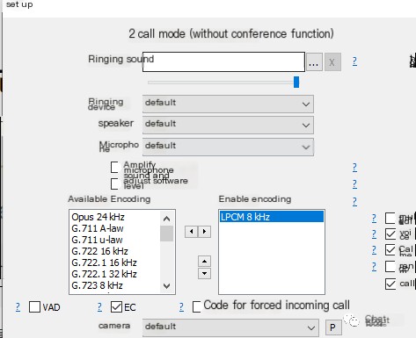Adjust the ringing volume slider handle
The height and width of the screenshot is (338, 416).
coord(296,82)
